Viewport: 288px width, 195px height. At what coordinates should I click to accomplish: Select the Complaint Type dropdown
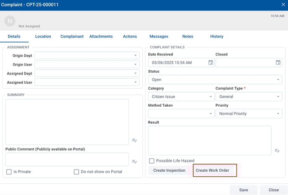pos(249,97)
